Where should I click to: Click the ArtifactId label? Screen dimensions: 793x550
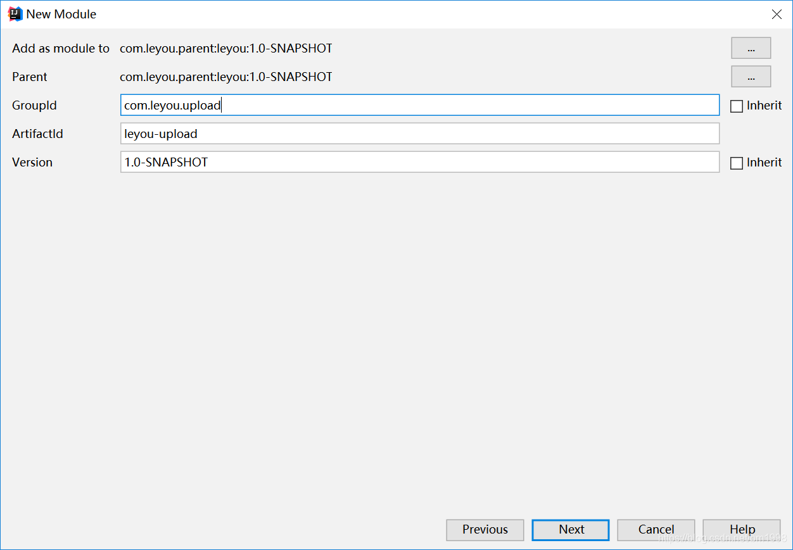(37, 134)
